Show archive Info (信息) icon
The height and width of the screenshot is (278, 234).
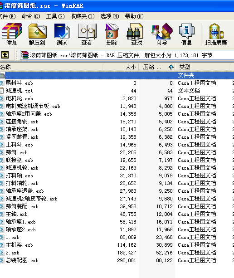pyautogui.click(x=186, y=34)
